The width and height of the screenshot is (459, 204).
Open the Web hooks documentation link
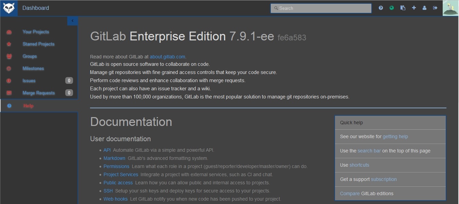tap(116, 199)
